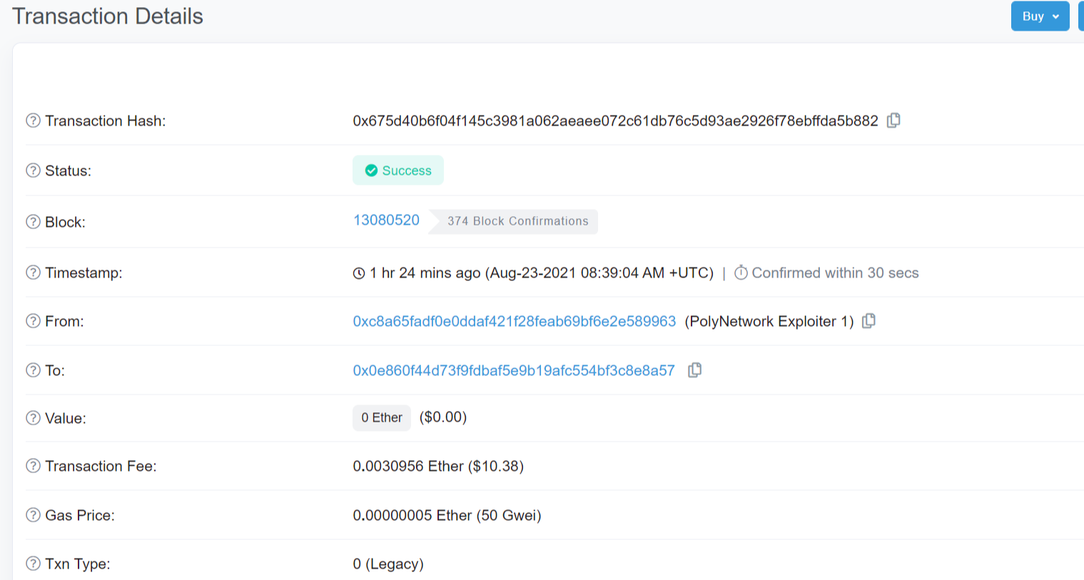The image size is (1084, 580).
Task: Click help icon beside From
Action: pyautogui.click(x=33, y=321)
